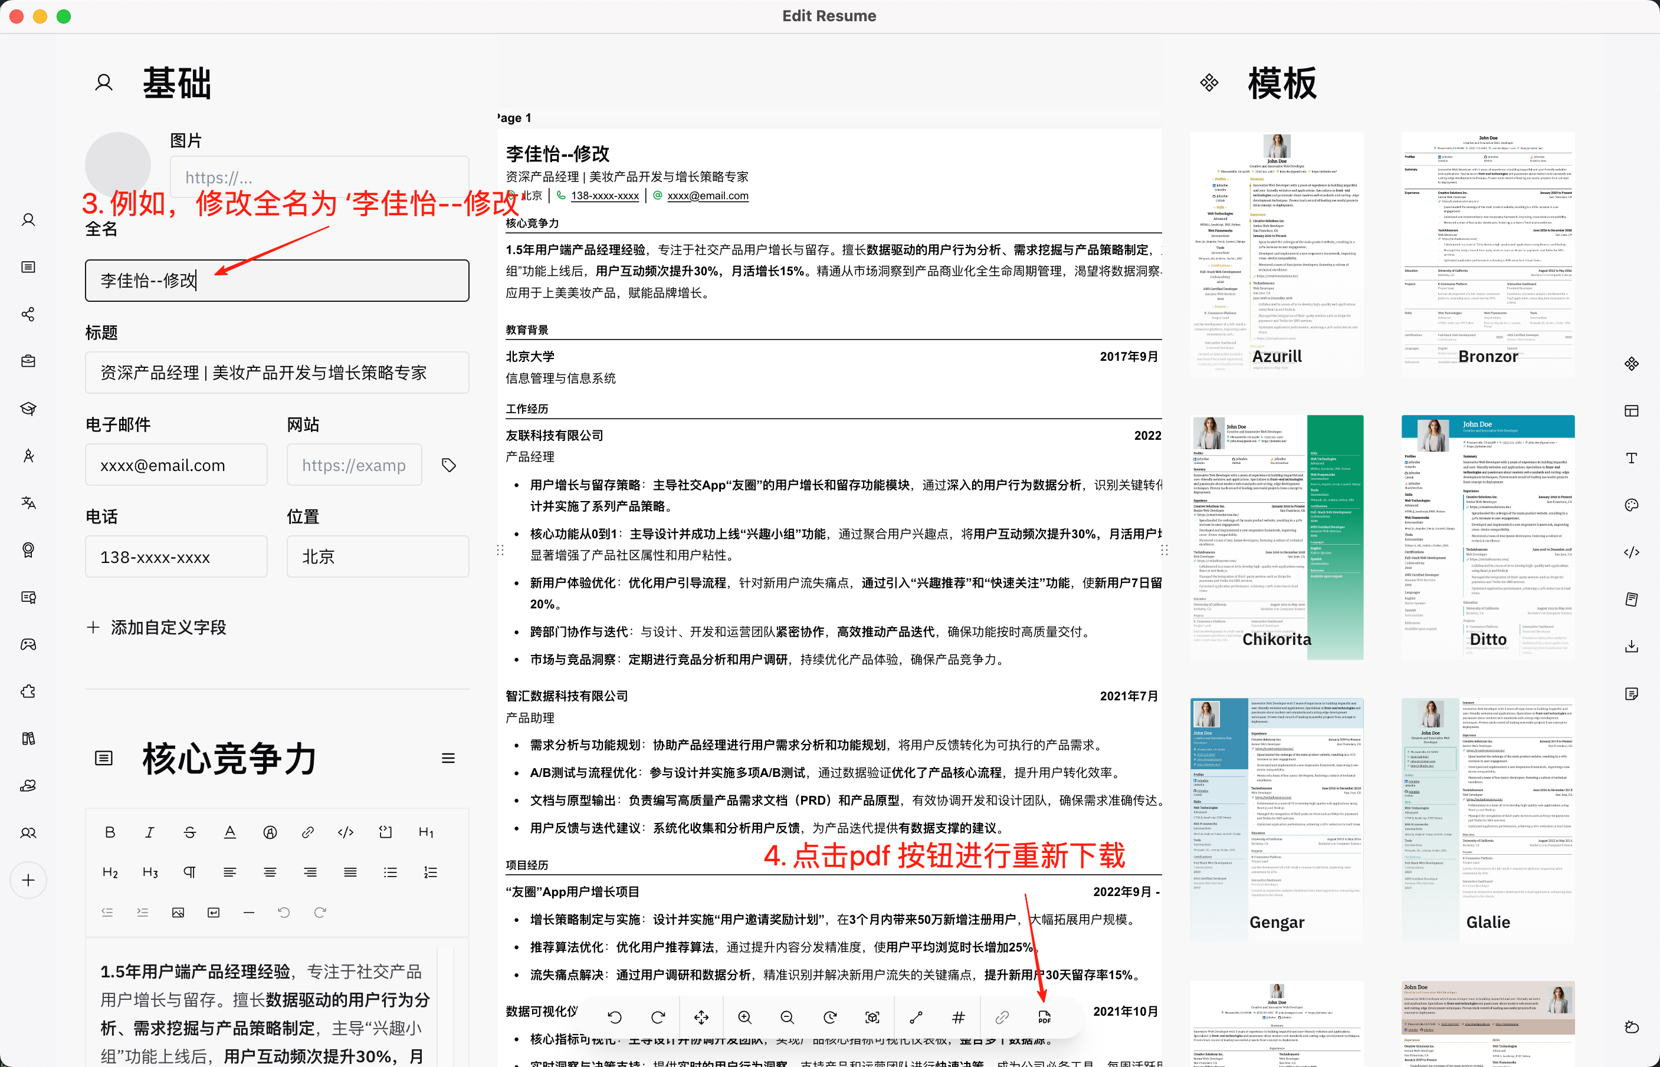
Task: Insert image in the summary editor
Action: (x=178, y=913)
